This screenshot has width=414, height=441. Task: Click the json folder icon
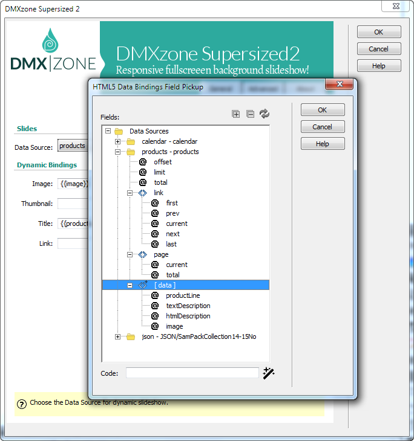tap(131, 336)
